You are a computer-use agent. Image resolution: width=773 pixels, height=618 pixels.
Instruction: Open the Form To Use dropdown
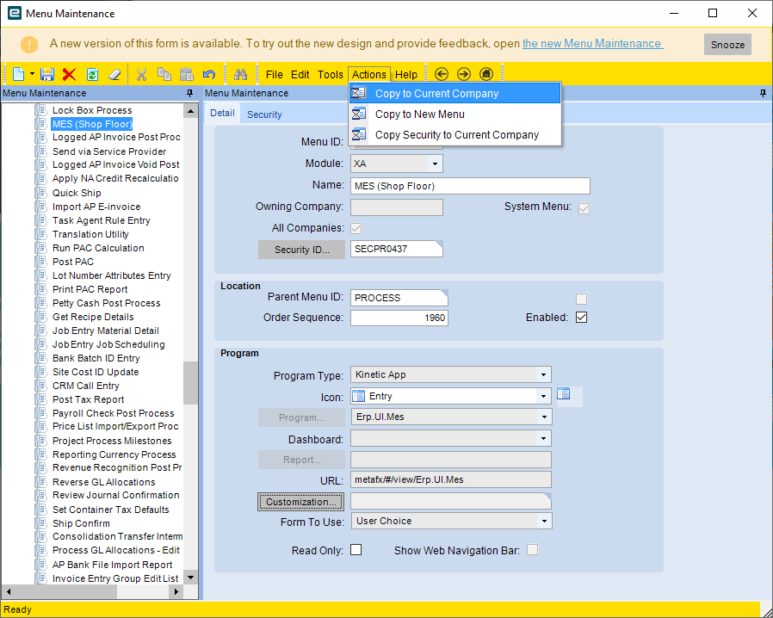[544, 521]
